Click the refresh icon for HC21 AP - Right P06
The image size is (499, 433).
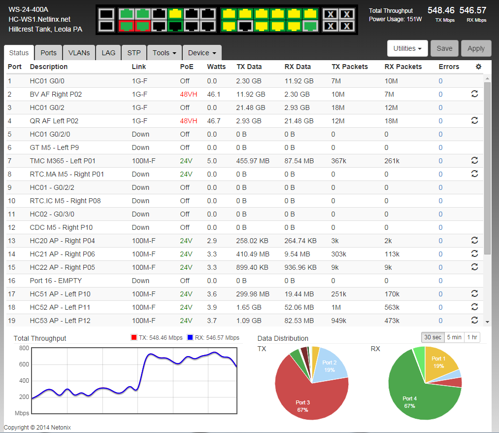click(474, 253)
